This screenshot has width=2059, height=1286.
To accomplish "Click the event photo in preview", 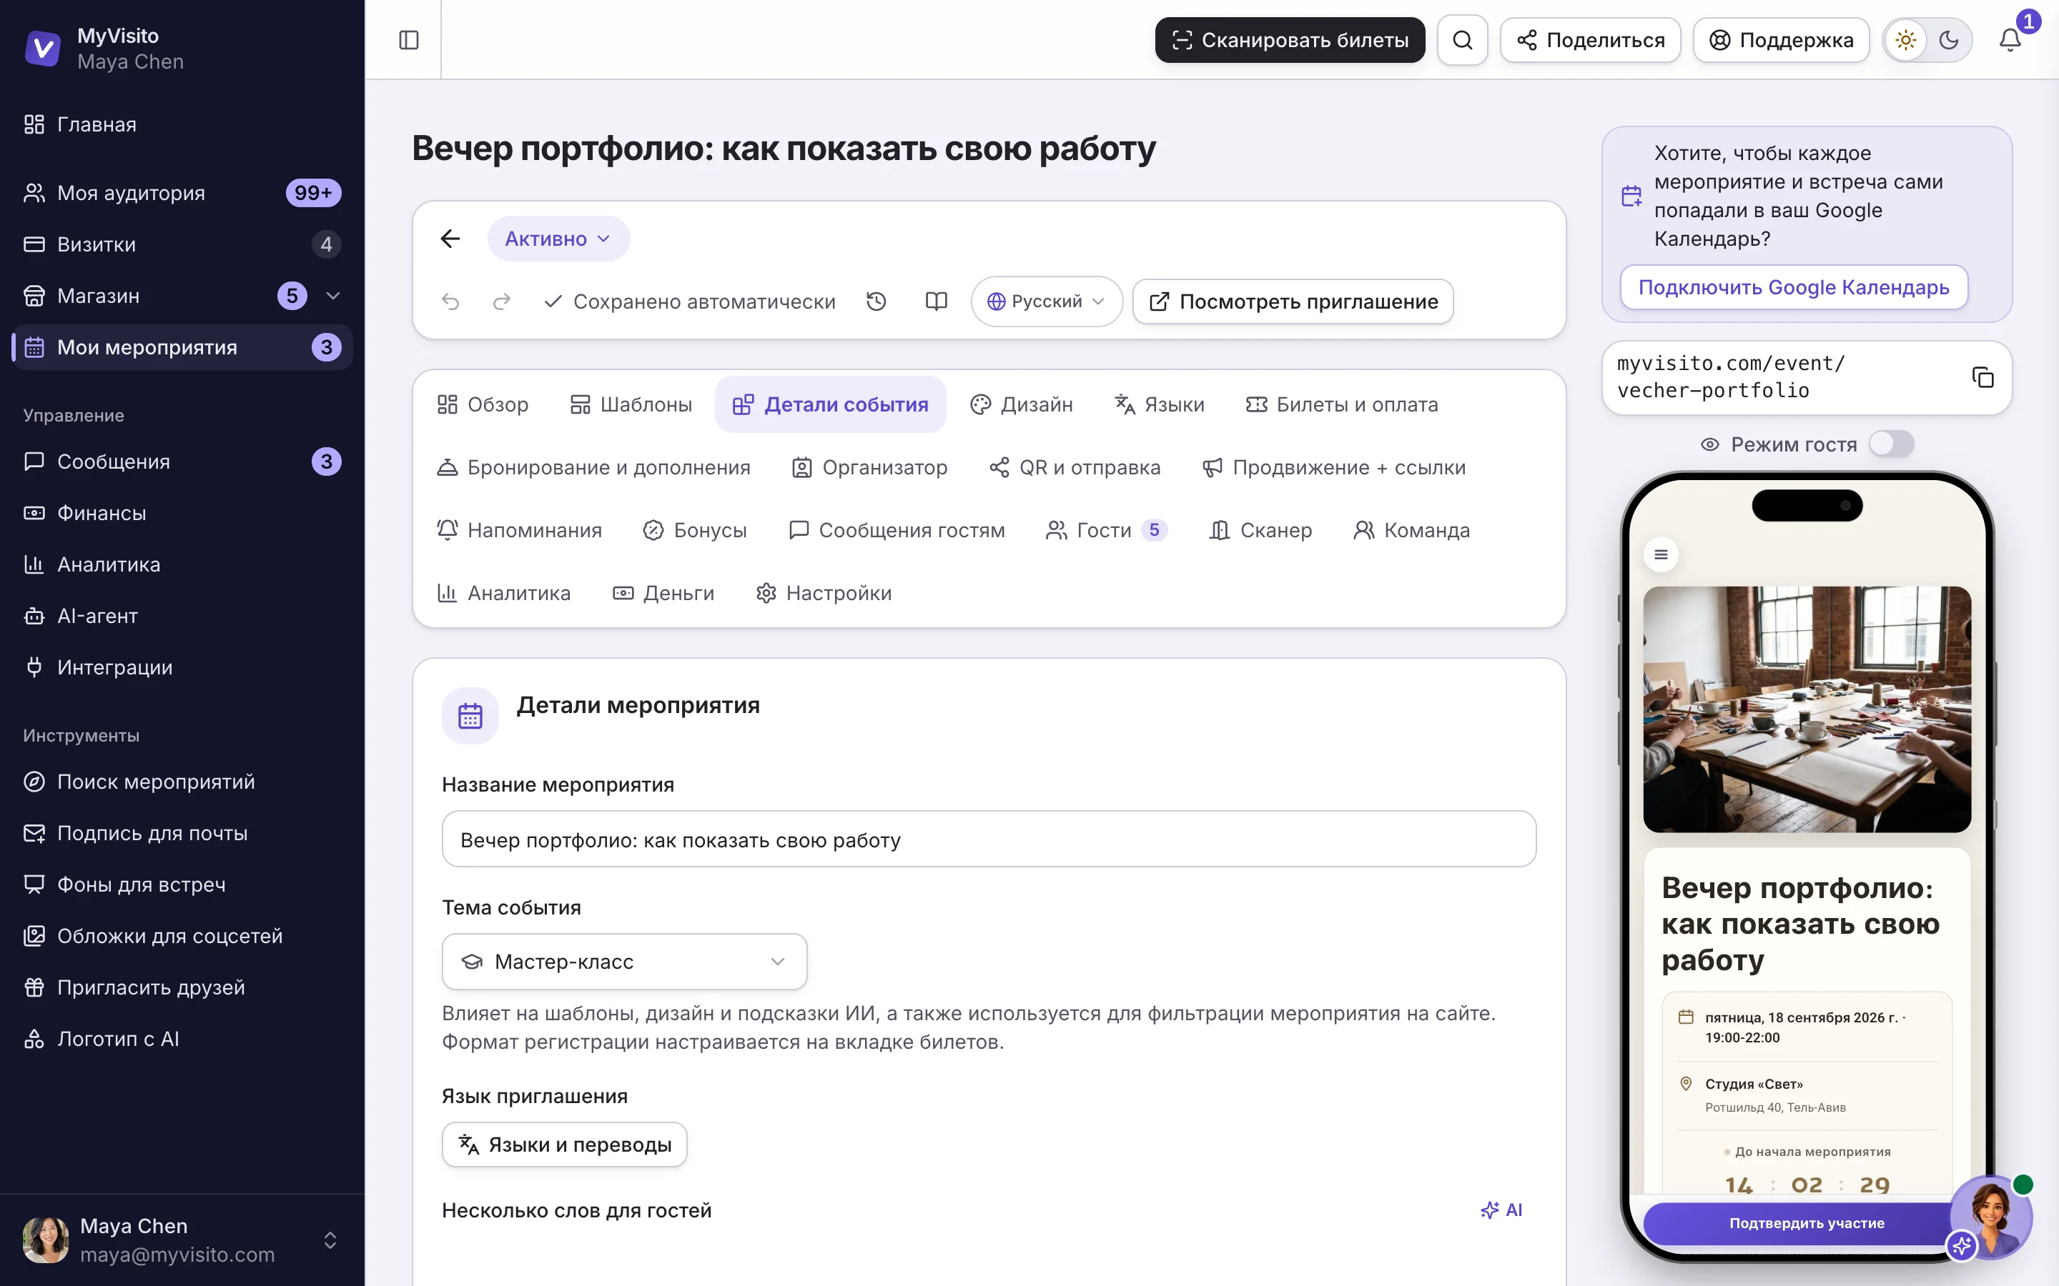I will (1807, 709).
